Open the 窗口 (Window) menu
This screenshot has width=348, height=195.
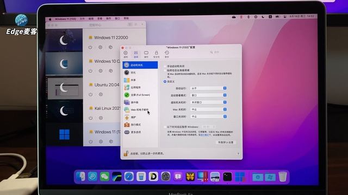[117, 18]
